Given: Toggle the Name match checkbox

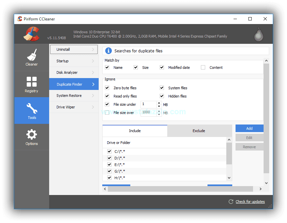Looking at the screenshot, I should point(107,68).
